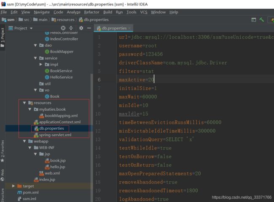
Task: Open the VCS menu
Action: coord(144,12)
